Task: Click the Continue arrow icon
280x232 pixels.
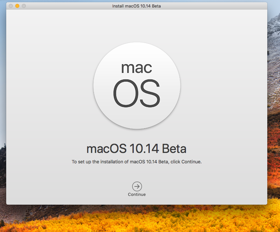Action: [137, 186]
